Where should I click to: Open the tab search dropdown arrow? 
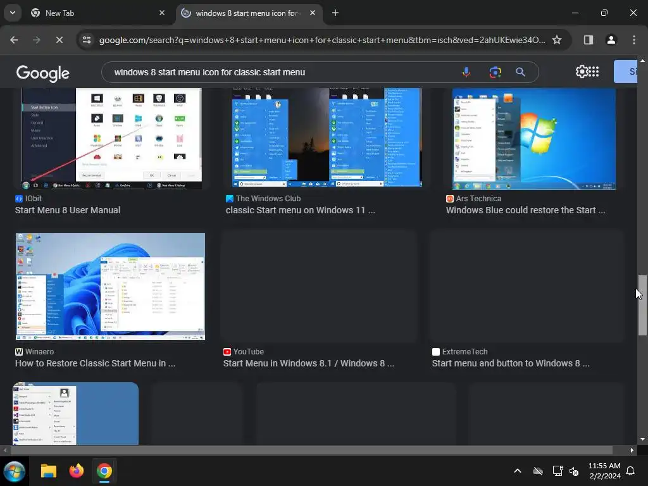13,13
